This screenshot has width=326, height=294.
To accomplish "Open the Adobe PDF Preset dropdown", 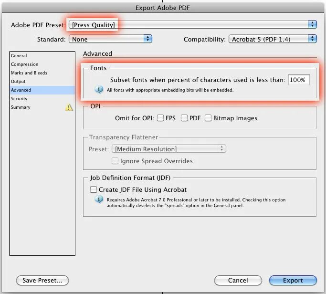I will 193,25.
